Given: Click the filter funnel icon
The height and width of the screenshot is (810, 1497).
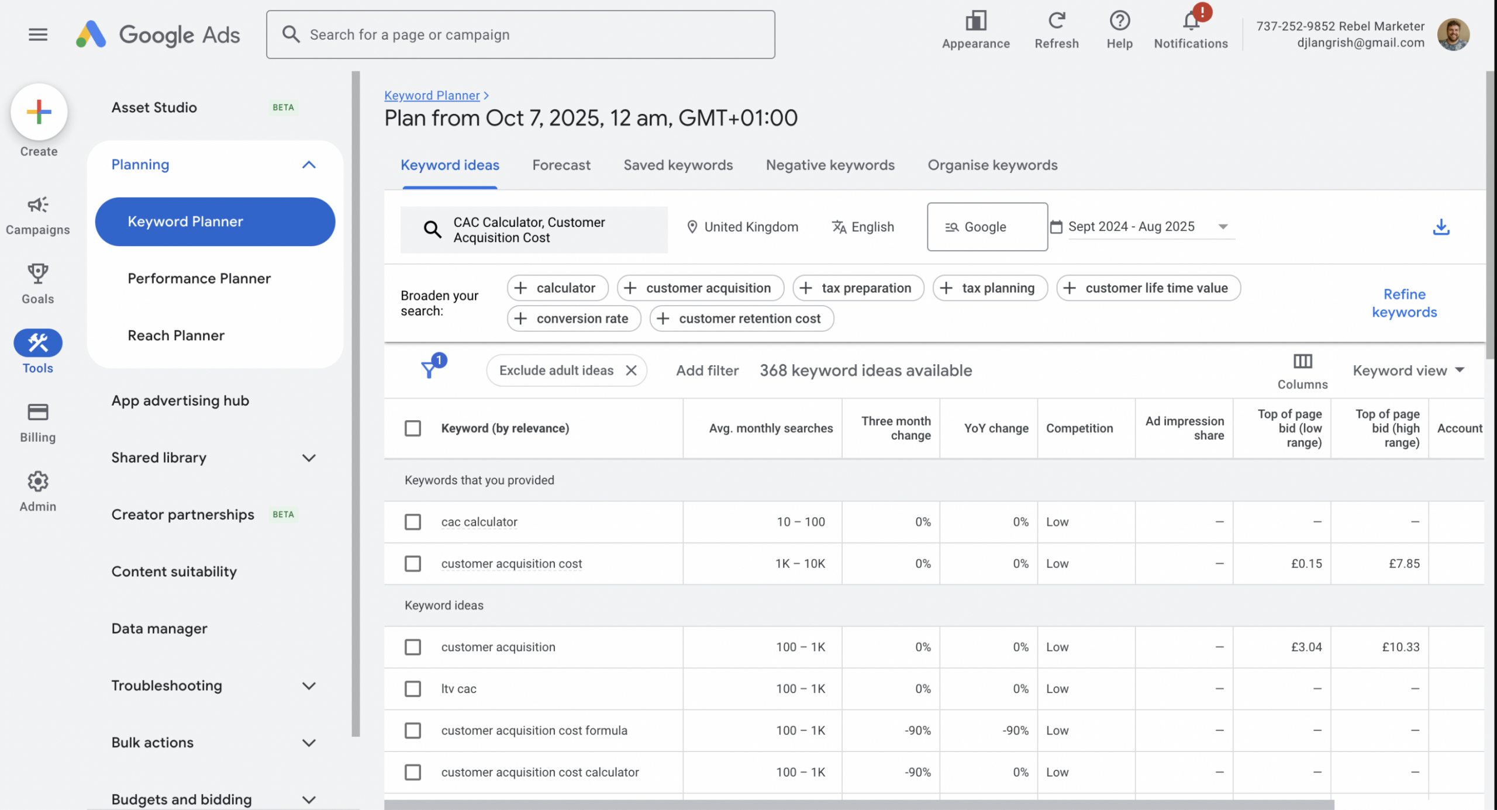Looking at the screenshot, I should coord(429,369).
